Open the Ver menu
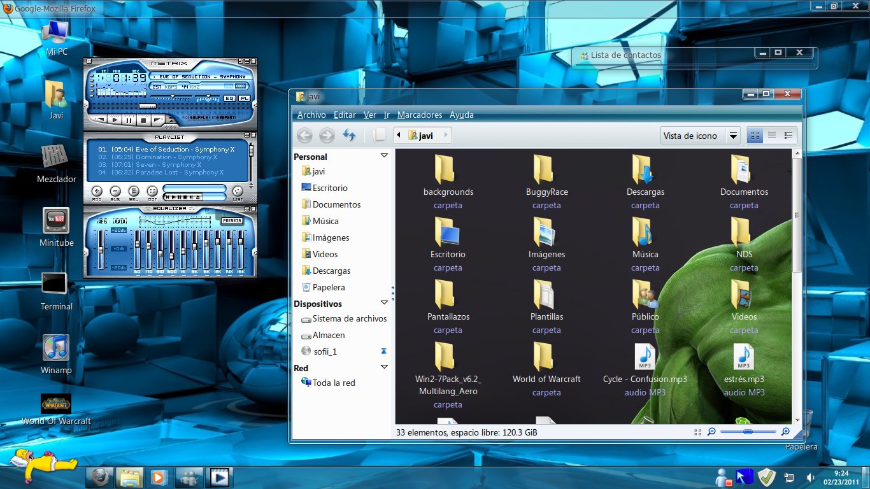The image size is (870, 489). (x=369, y=115)
